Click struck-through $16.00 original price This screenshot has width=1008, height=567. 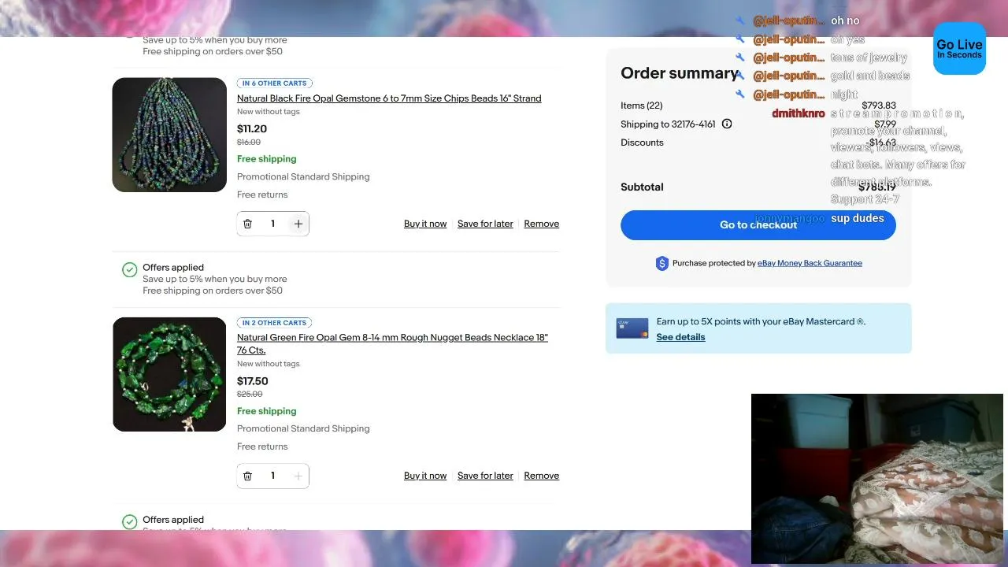tap(249, 143)
